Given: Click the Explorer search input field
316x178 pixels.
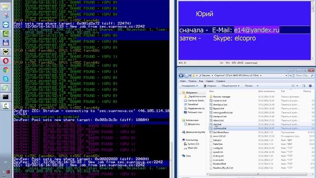Looking at the screenshot, I should point(304,76).
